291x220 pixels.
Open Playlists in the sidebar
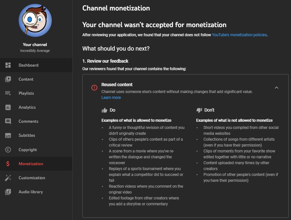point(36,93)
